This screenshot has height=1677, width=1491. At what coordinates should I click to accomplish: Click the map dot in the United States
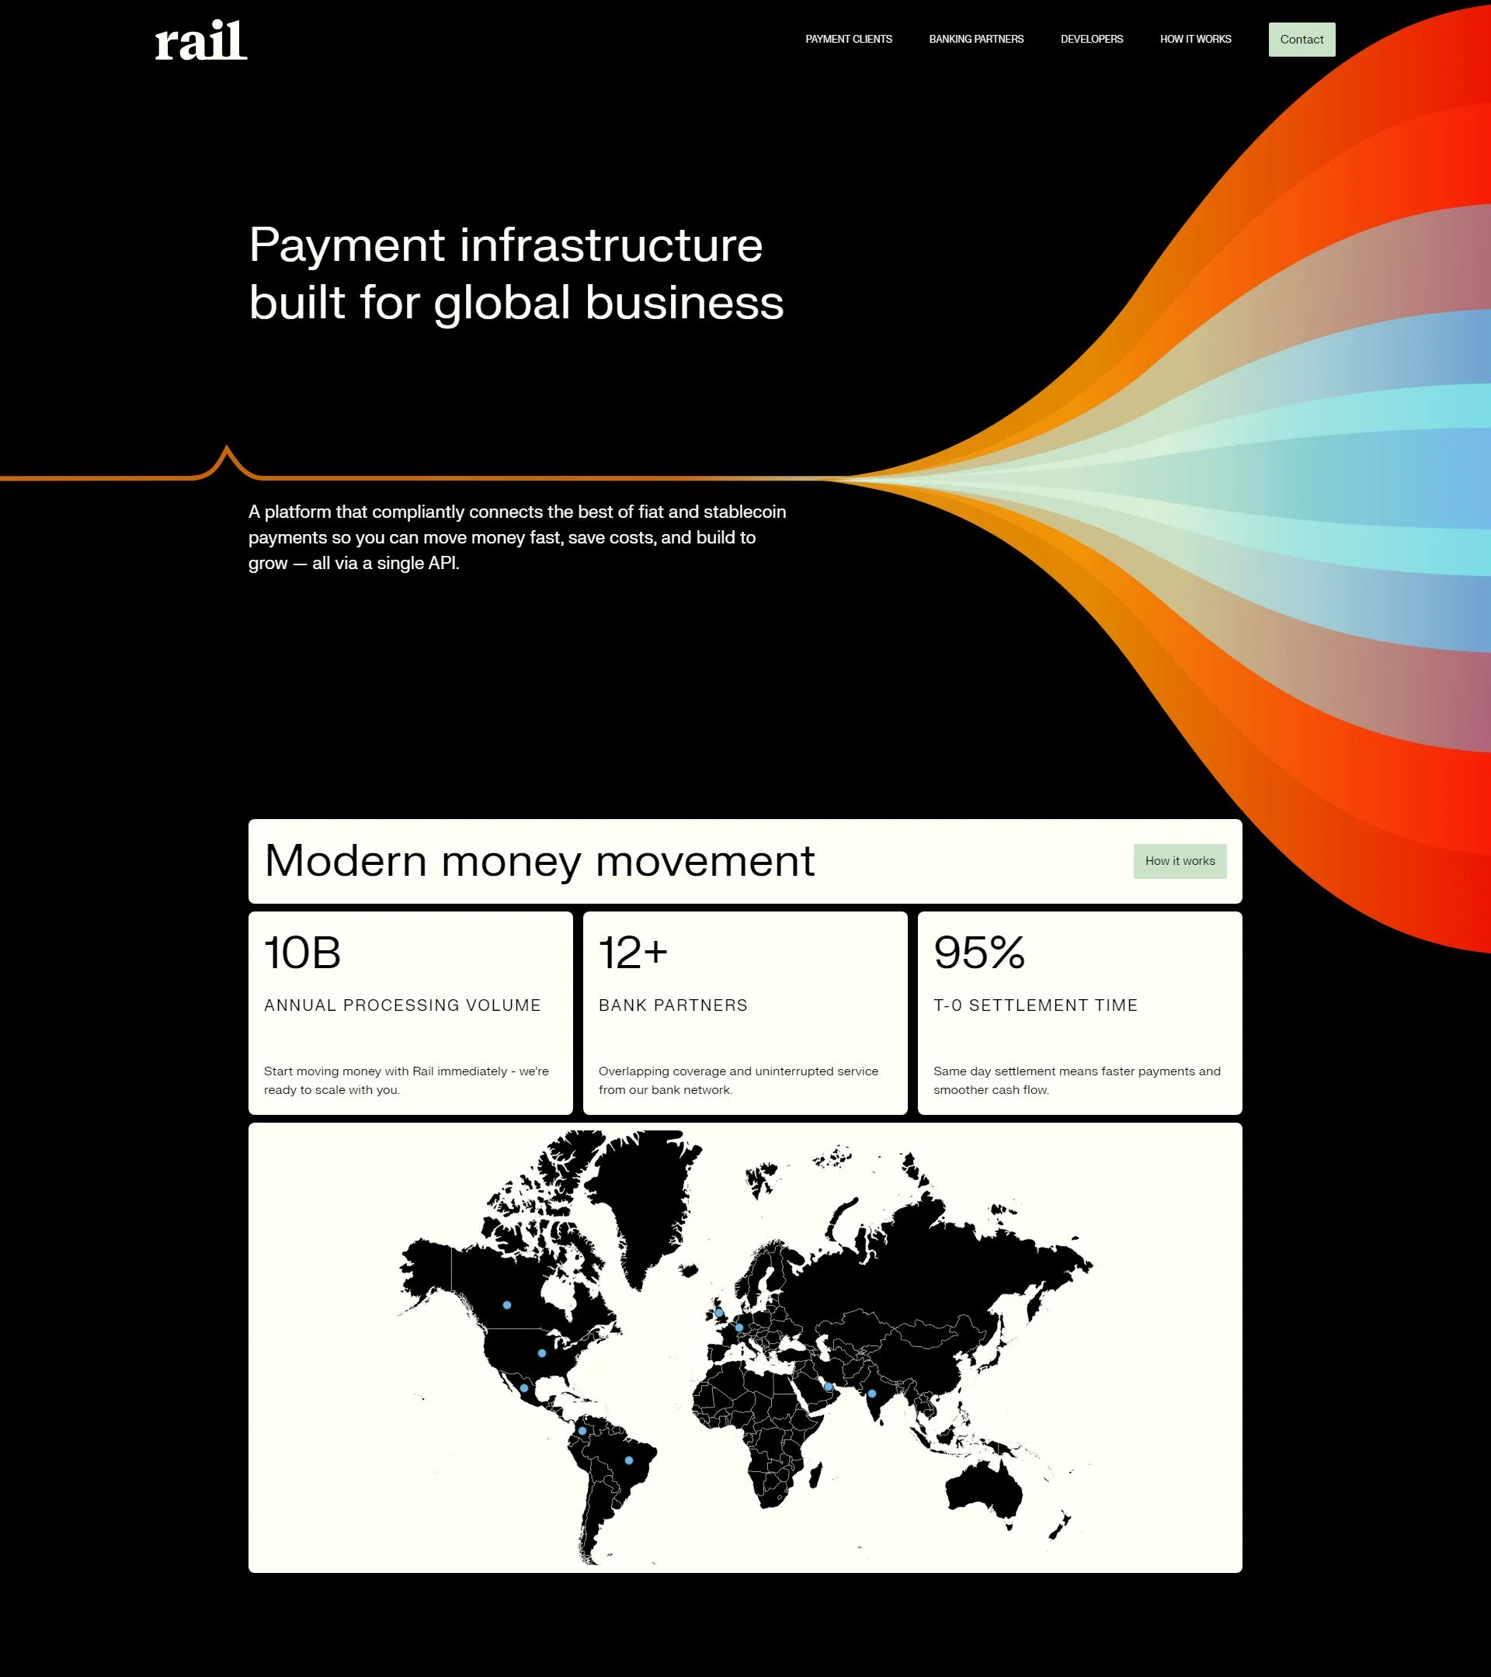pos(541,1353)
